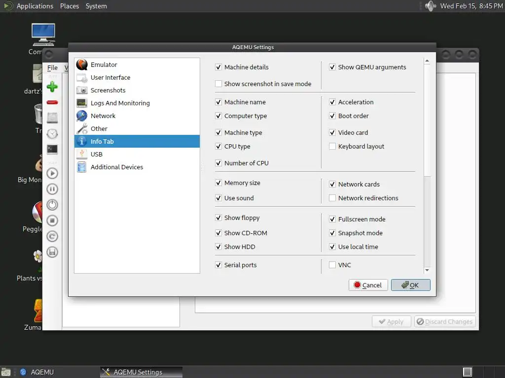
Task: Uncheck the Show floppy checkbox
Action: pos(218,218)
